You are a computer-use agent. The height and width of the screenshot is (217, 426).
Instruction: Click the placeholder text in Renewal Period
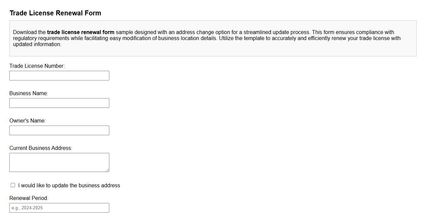click(27, 208)
